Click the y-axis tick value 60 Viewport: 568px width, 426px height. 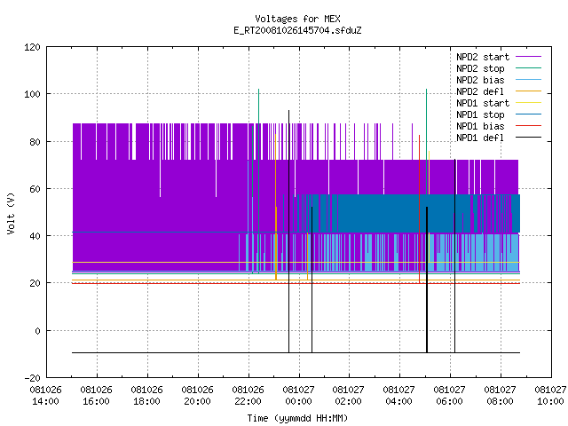tap(35, 189)
